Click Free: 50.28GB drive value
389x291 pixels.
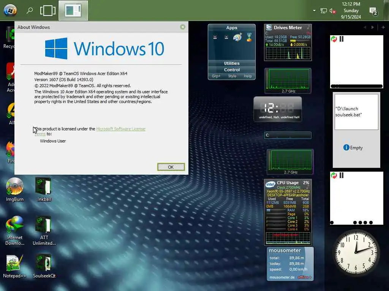coord(300,37)
